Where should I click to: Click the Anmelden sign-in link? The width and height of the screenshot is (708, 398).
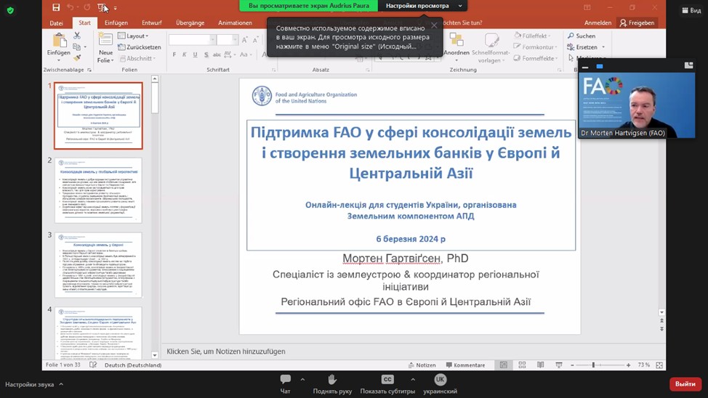pyautogui.click(x=598, y=23)
